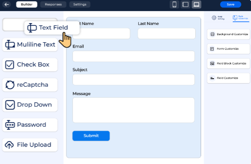Pick the Text Field element
This screenshot has height=164, width=251.
52,28
